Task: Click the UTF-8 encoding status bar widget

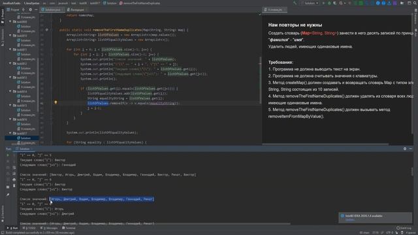Action: (x=389, y=232)
